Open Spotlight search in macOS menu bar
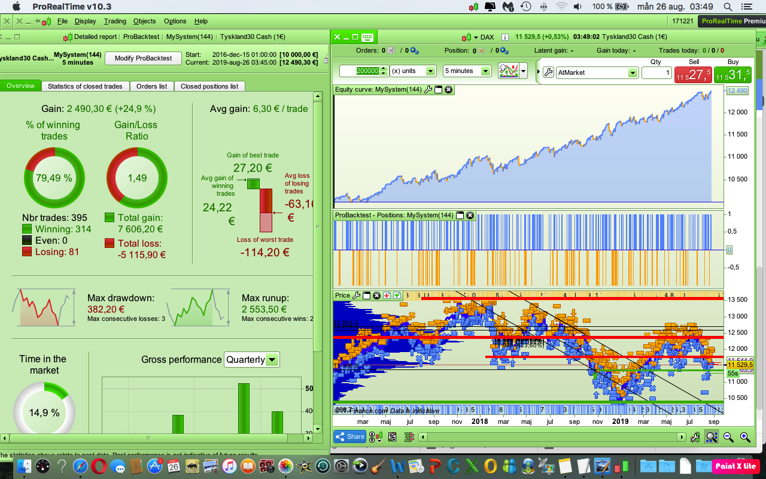766x479 pixels. pos(728,7)
